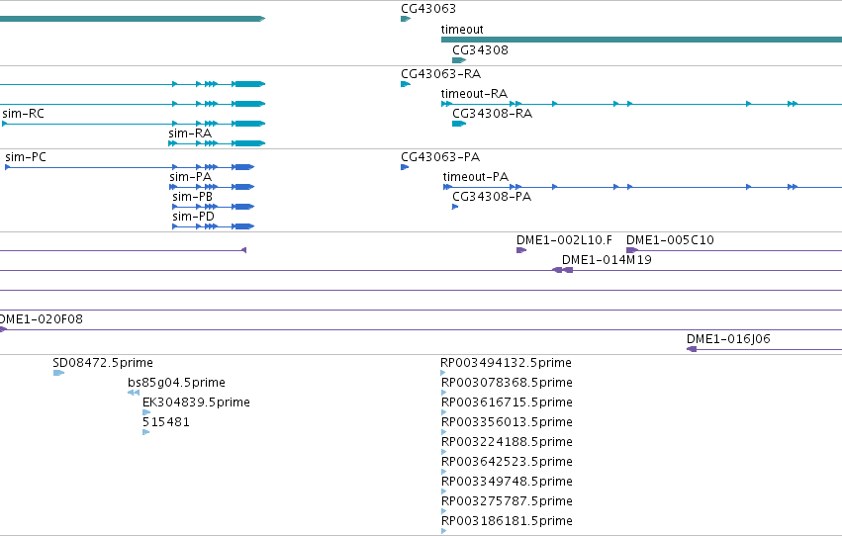The width and height of the screenshot is (842, 536).
Task: Click the bs85g04.5prime arrow glyph
Action: (x=134, y=393)
